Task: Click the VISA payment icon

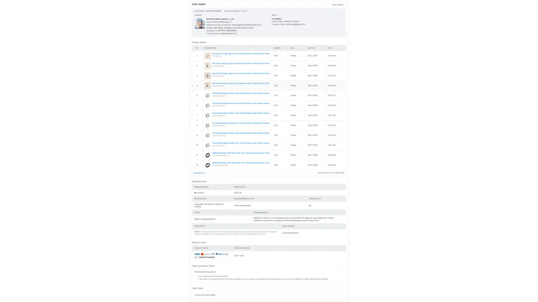Action: [x=197, y=254]
